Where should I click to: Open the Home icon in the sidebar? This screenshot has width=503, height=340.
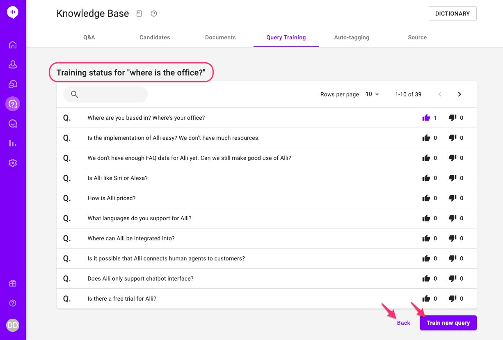coord(13,45)
